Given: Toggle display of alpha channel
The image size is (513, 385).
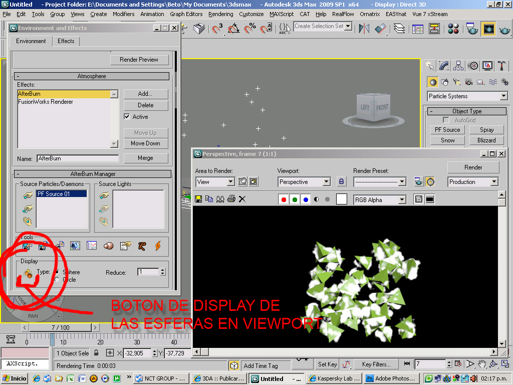Looking at the screenshot, I should click(317, 200).
